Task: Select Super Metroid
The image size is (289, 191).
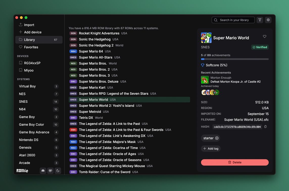Action: (x=129, y=112)
